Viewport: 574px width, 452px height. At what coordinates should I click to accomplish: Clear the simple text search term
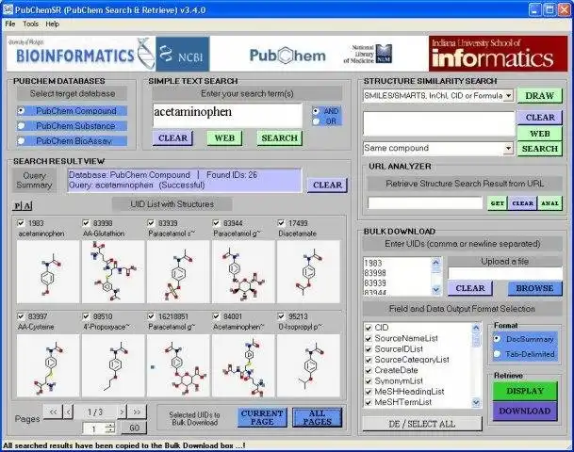tap(172, 138)
